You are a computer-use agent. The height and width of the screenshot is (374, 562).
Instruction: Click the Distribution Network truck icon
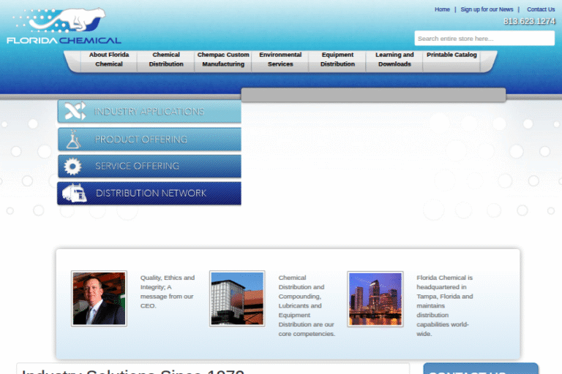[74, 193]
